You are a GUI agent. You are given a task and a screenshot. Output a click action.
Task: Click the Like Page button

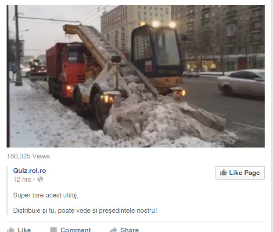pyautogui.click(x=240, y=173)
